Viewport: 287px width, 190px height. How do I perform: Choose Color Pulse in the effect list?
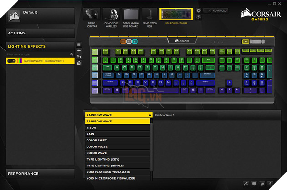[118, 146]
